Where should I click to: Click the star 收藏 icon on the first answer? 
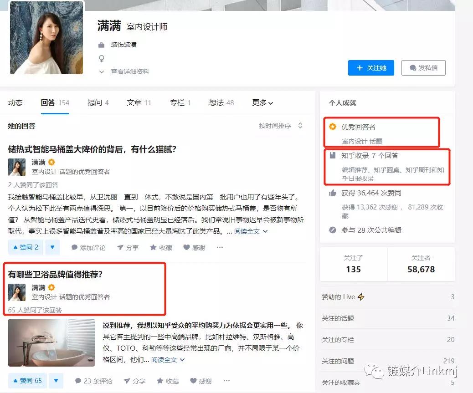coord(153,247)
